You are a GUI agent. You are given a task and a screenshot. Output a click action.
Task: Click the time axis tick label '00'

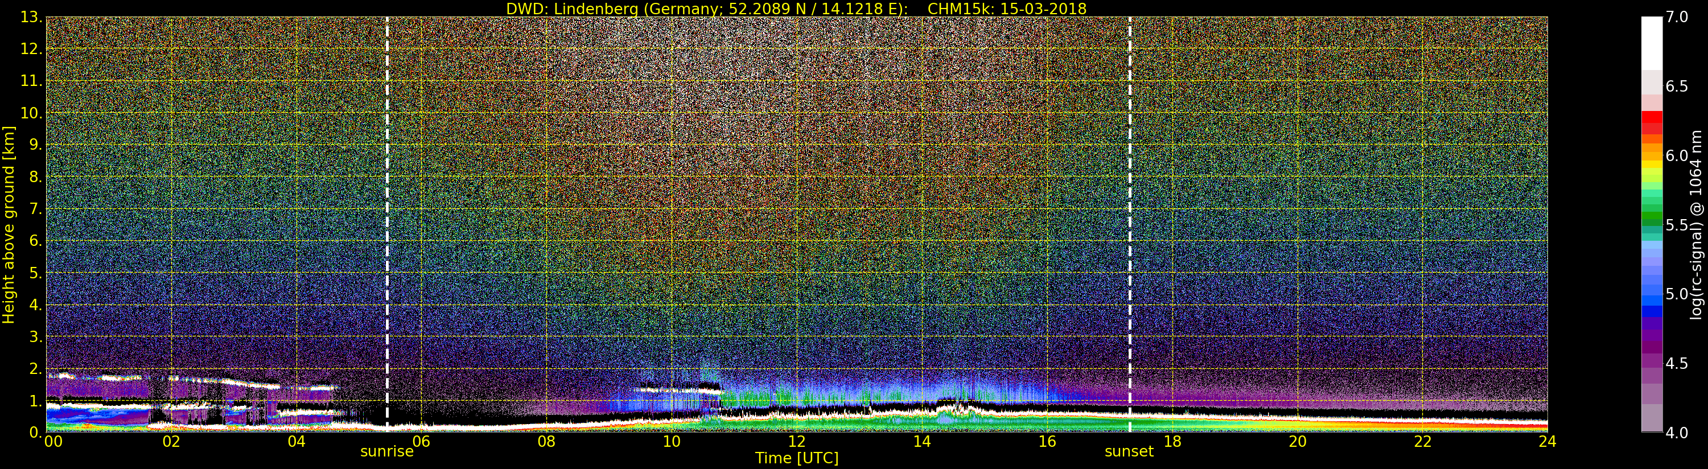click(x=53, y=441)
